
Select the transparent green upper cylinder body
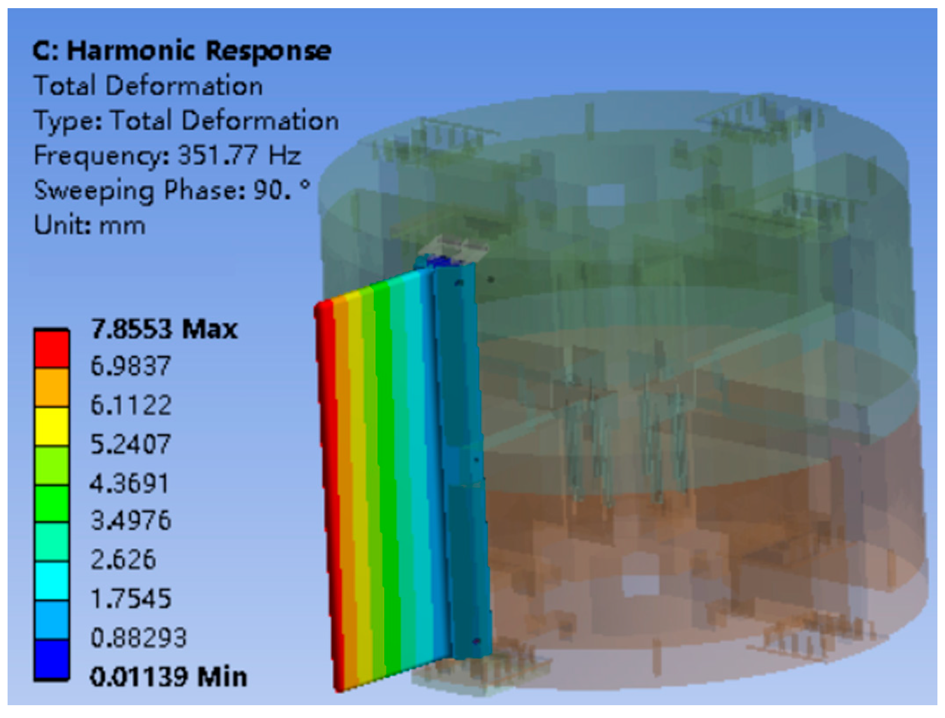(x=640, y=233)
